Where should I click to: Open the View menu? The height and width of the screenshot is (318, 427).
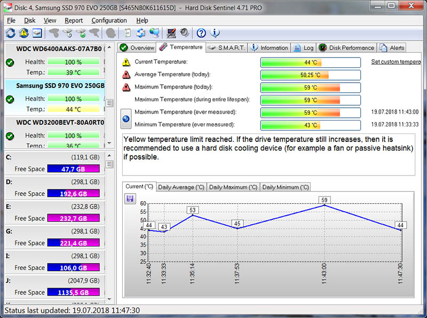coord(50,20)
